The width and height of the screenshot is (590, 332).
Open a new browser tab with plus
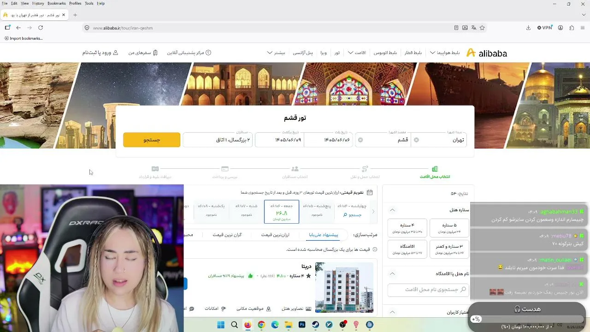pyautogui.click(x=75, y=15)
